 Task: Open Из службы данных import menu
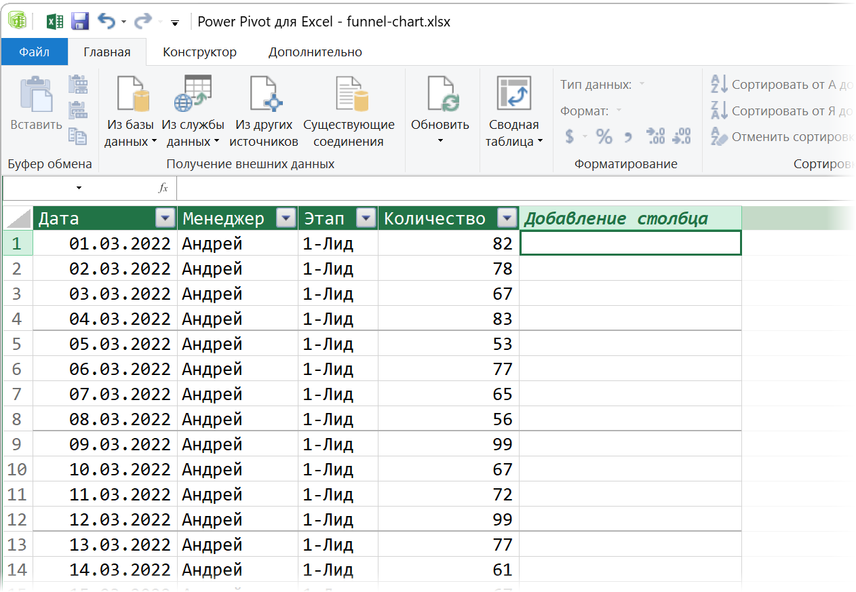pos(193,111)
